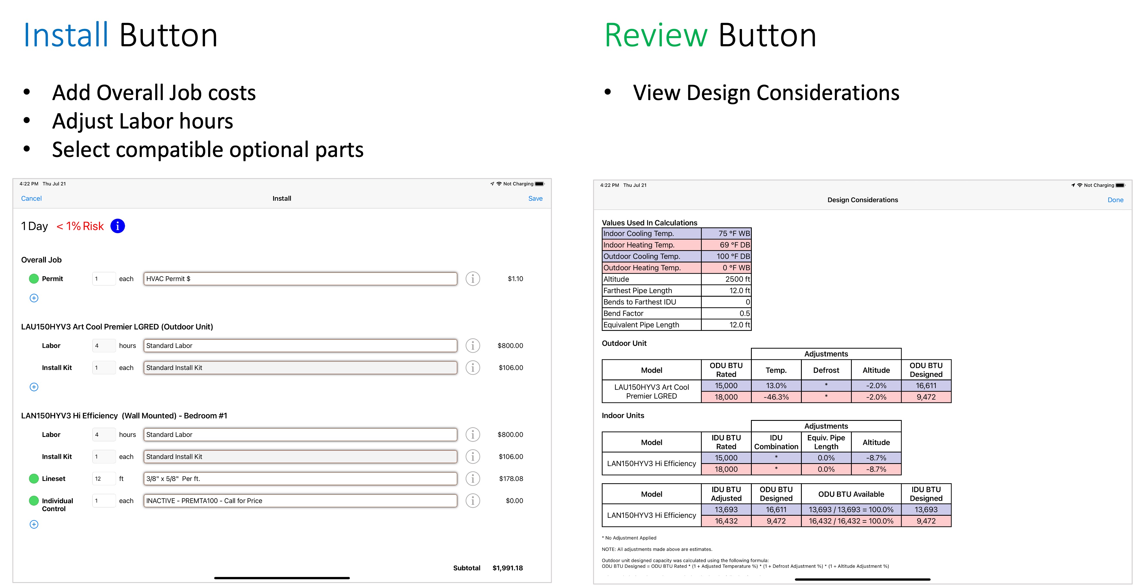Edit Individual Control quantity field
This screenshot has width=1133, height=585.
[104, 500]
